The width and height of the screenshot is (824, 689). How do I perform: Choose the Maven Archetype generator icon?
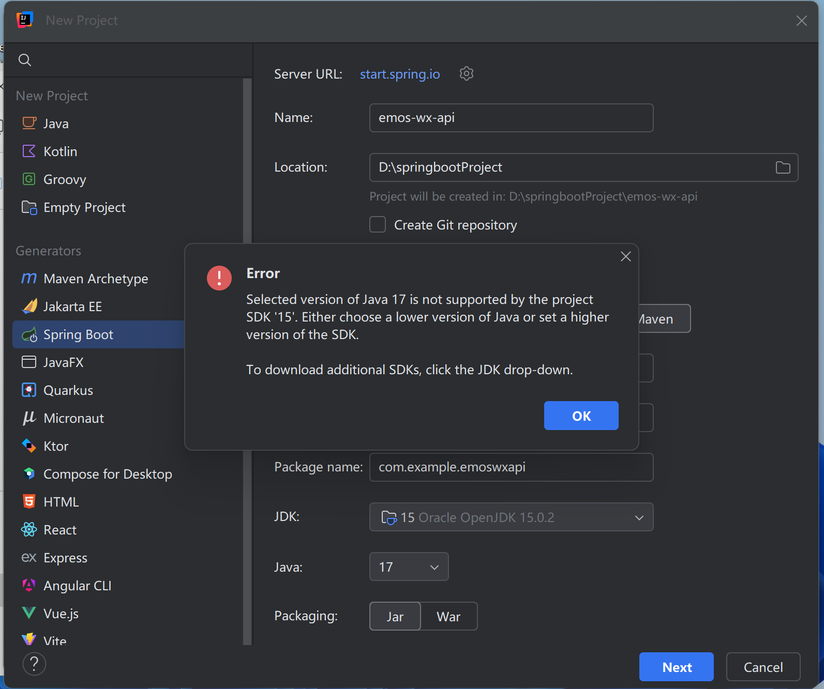[x=29, y=278]
